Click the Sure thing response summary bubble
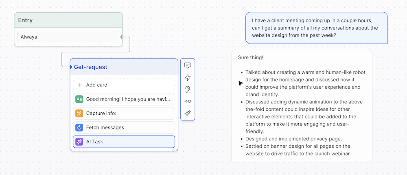Screen dimensions: 407x175 pyautogui.click(x=302, y=106)
